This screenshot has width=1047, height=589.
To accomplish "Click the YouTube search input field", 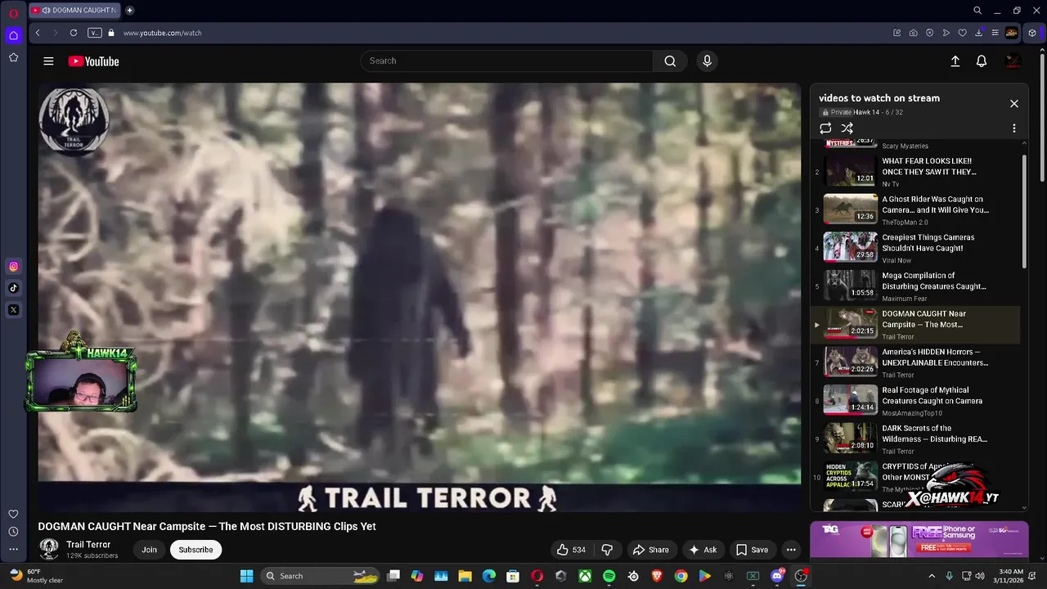I will click(x=507, y=61).
